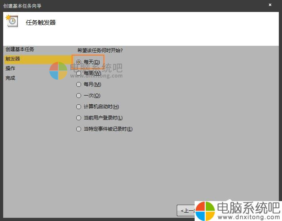Open the highlighted 触发器 step
This screenshot has height=221, width=282.
(x=13, y=59)
